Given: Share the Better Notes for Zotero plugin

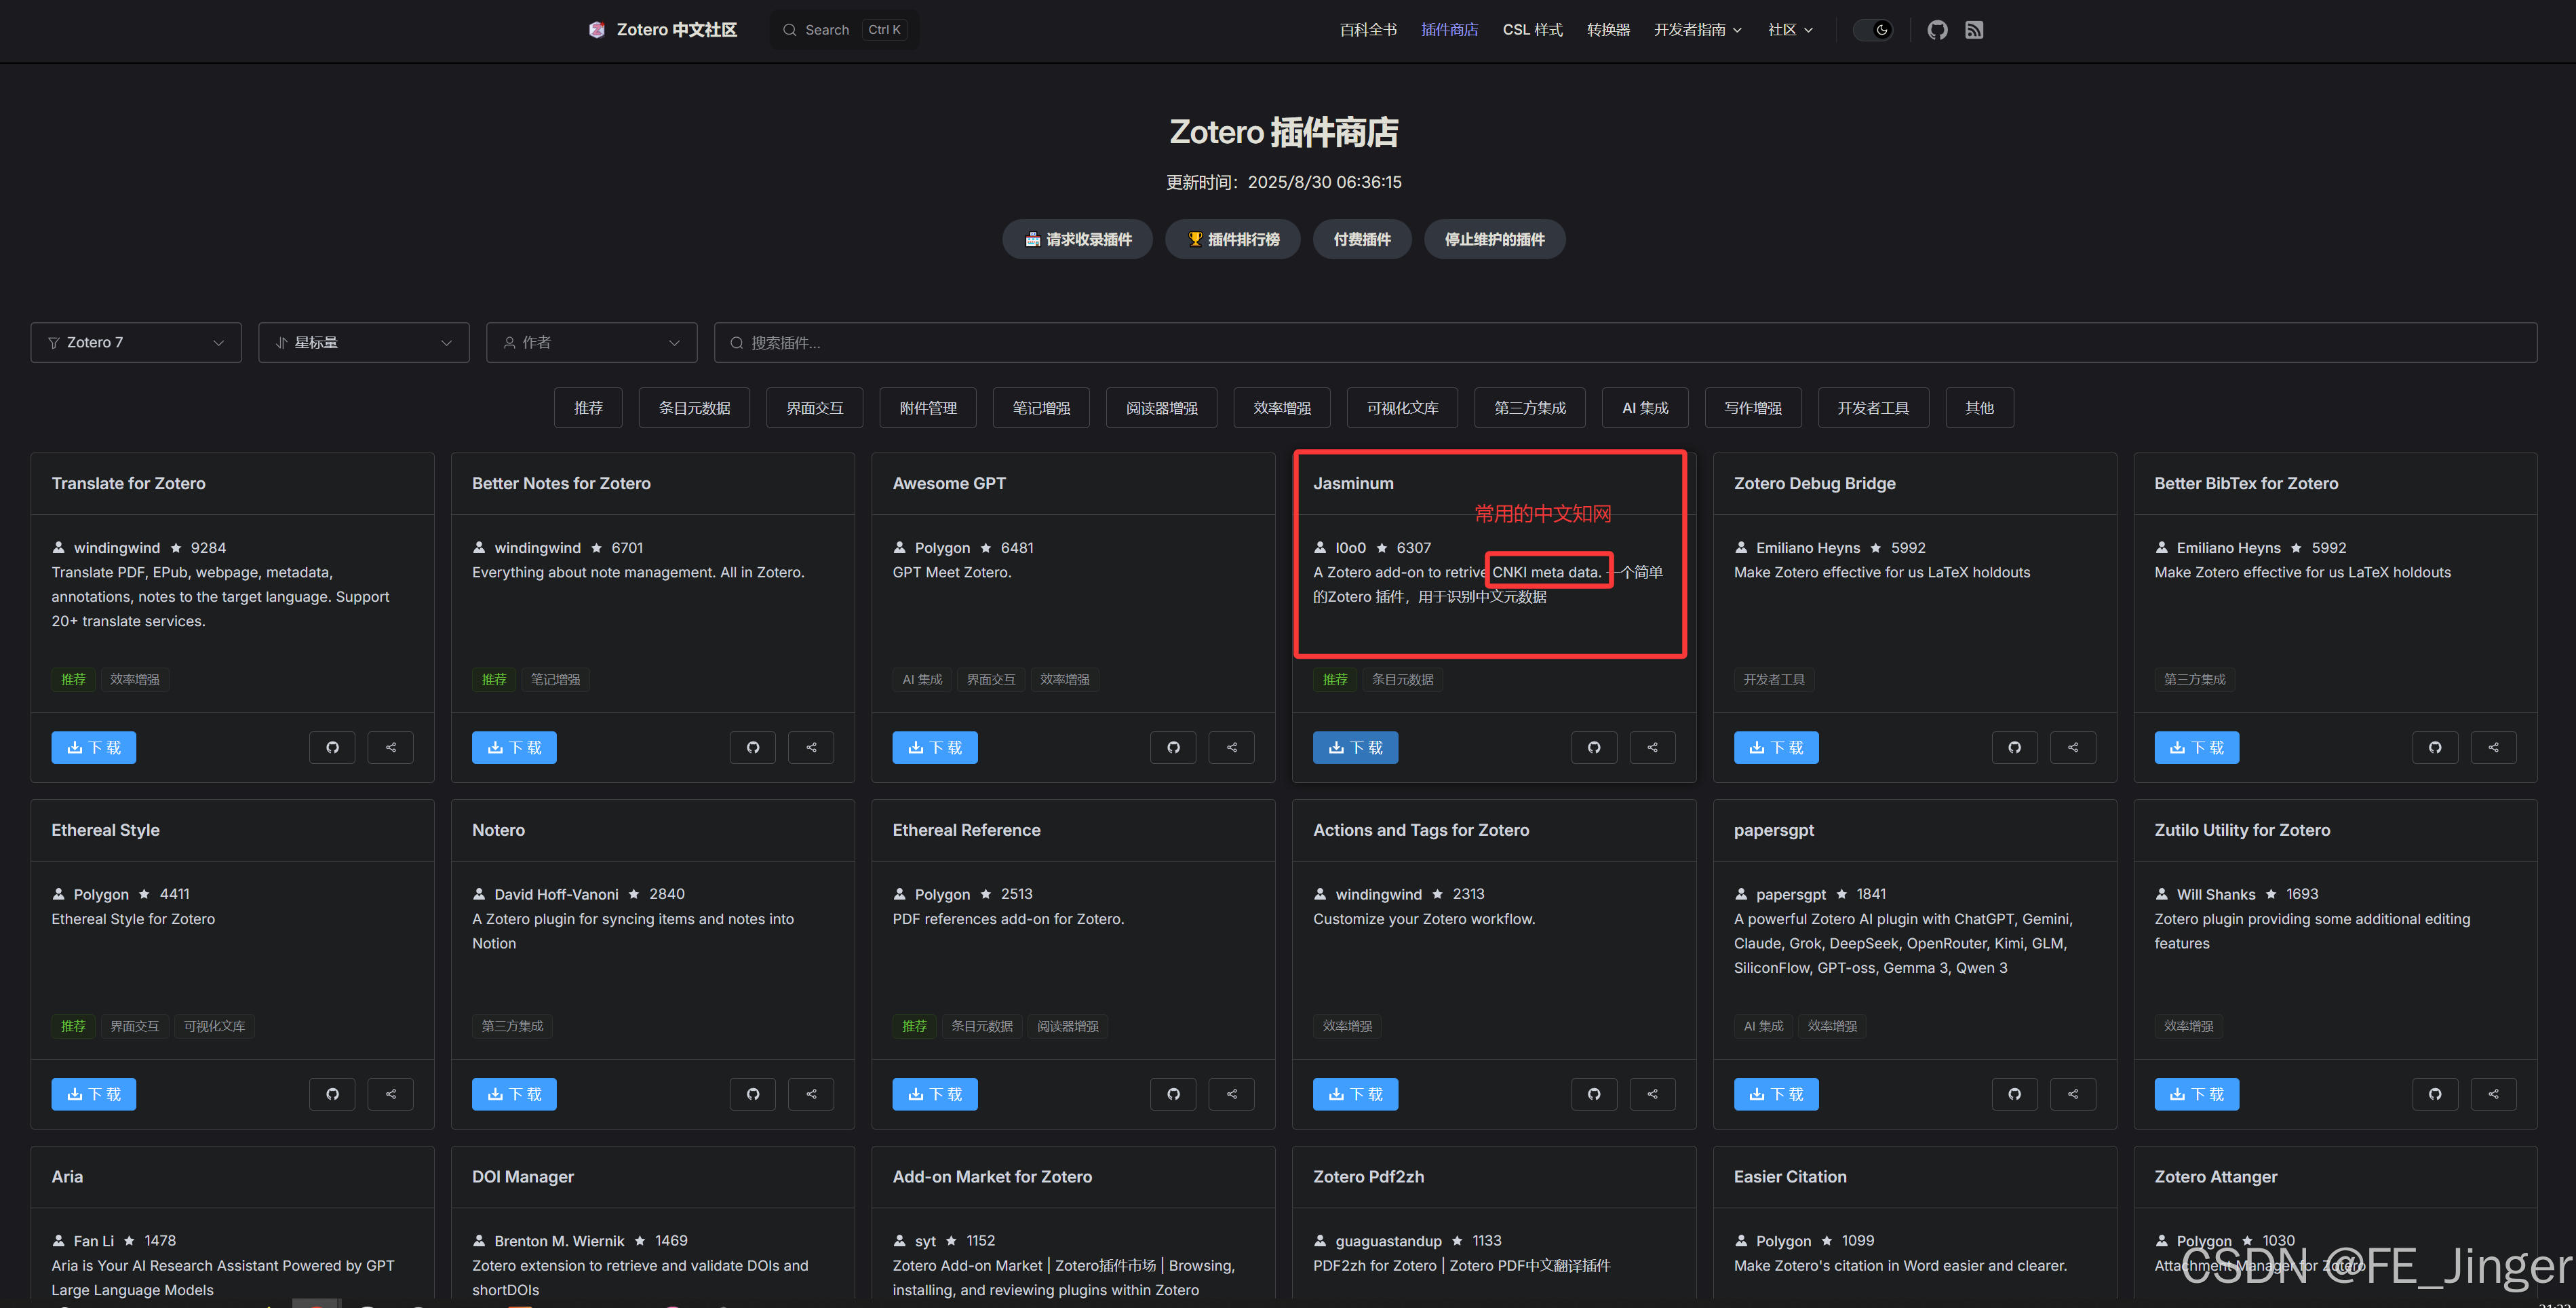Looking at the screenshot, I should 812,747.
